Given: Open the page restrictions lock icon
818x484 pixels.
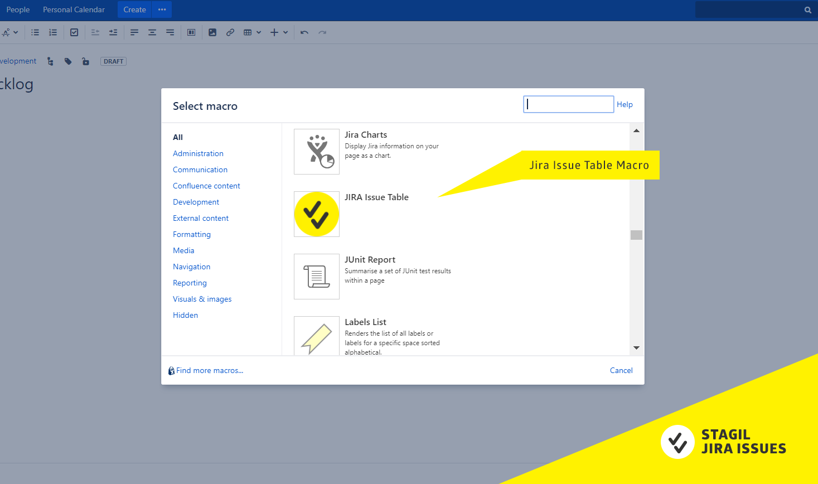Looking at the screenshot, I should pyautogui.click(x=85, y=61).
